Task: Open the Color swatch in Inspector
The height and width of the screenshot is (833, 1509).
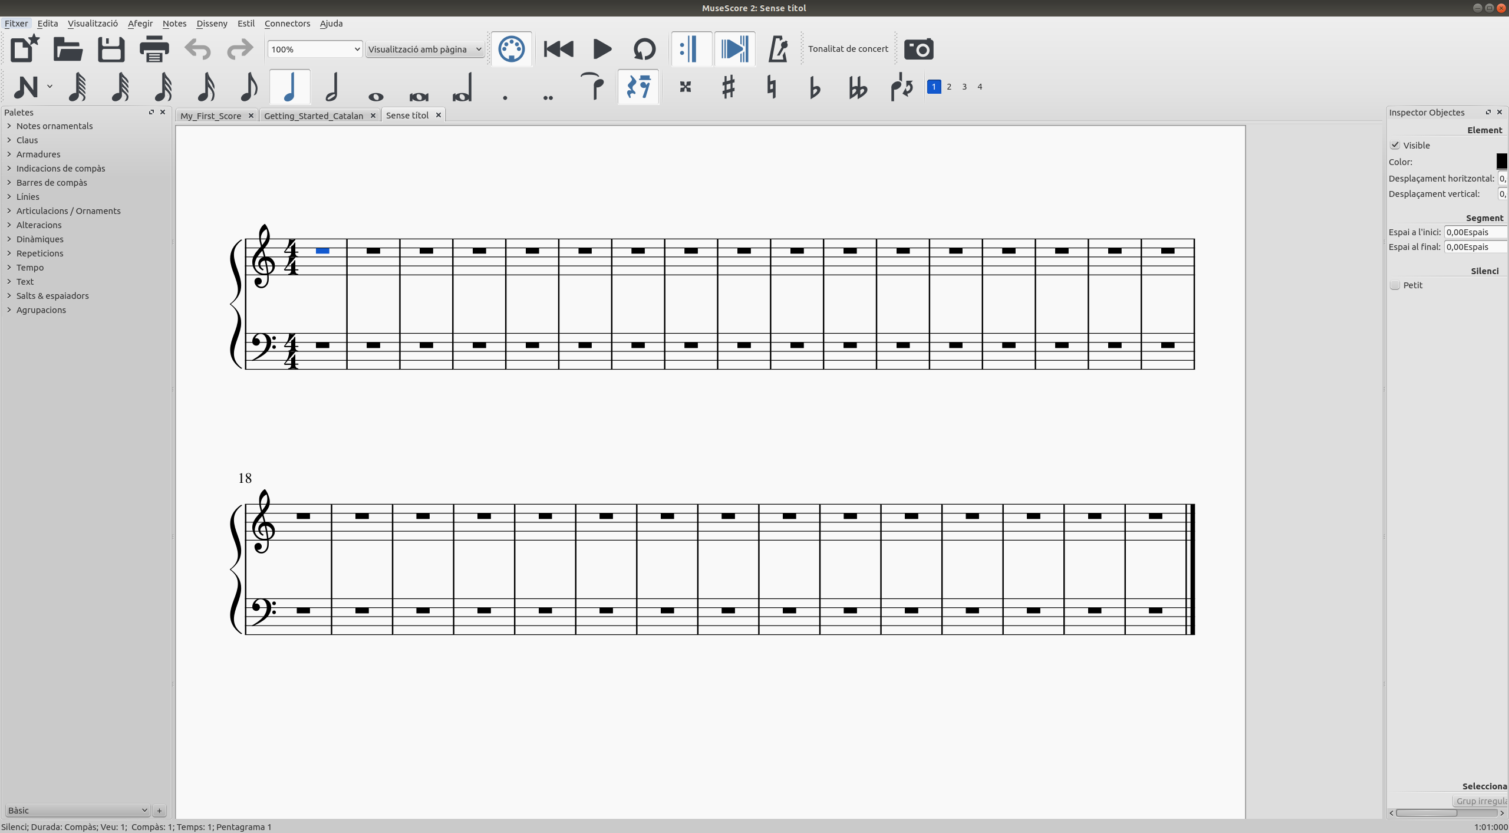Action: 1501,162
